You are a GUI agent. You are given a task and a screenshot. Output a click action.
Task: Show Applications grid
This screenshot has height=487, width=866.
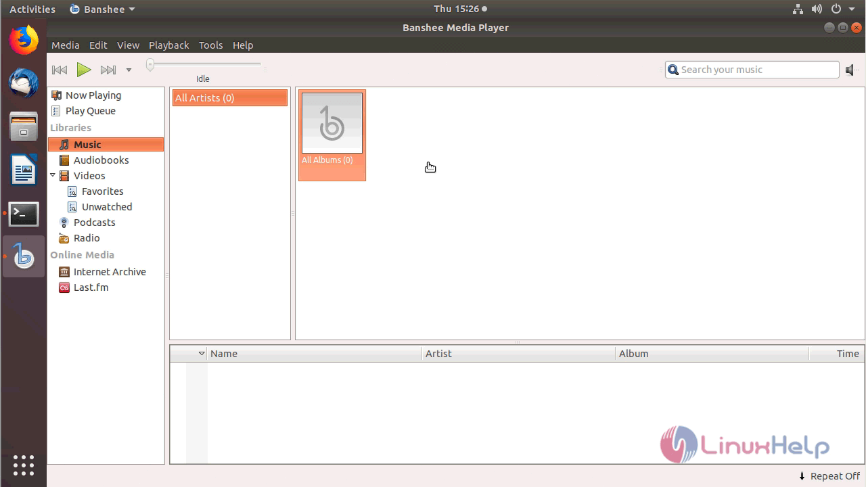(x=24, y=465)
